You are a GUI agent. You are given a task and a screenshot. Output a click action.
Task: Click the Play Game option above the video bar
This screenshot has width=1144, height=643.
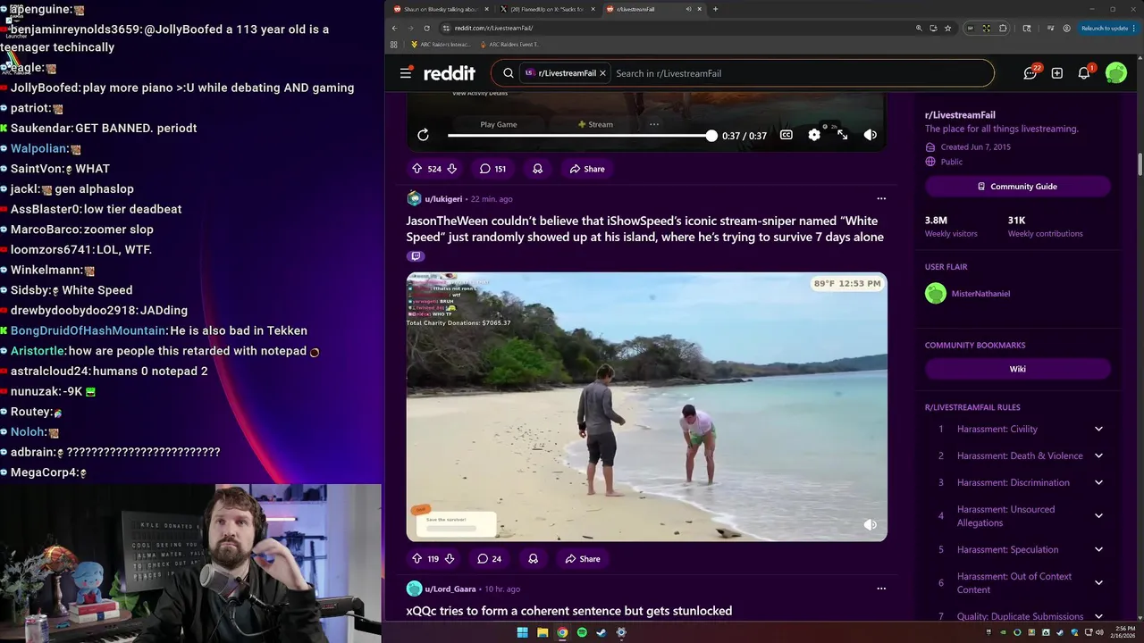[499, 124]
